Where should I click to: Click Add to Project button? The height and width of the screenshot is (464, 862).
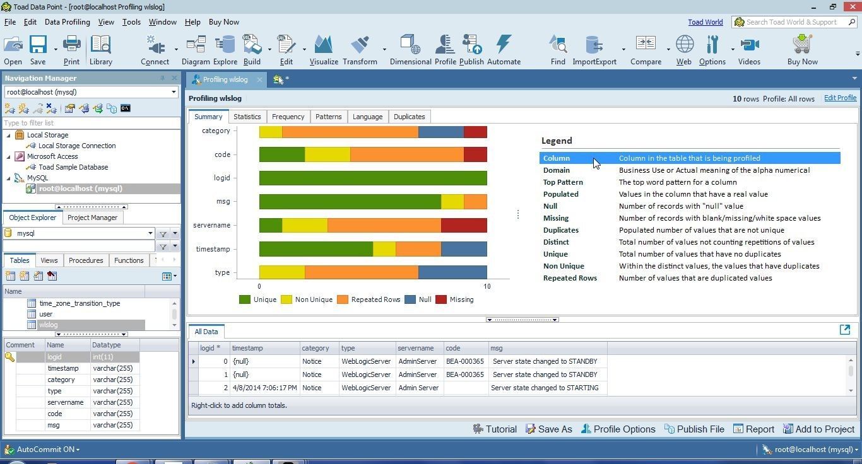tap(818, 429)
